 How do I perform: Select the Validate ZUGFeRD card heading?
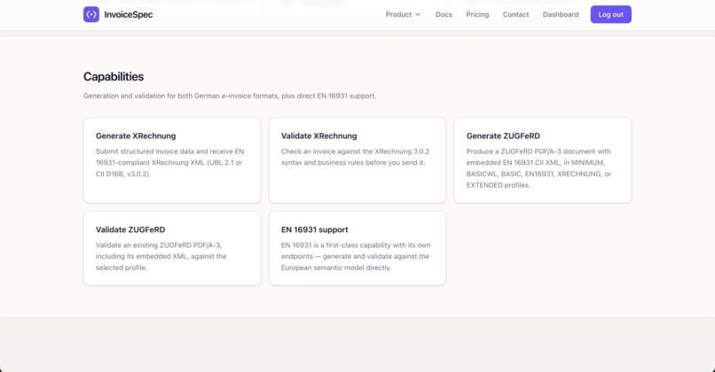click(x=130, y=229)
